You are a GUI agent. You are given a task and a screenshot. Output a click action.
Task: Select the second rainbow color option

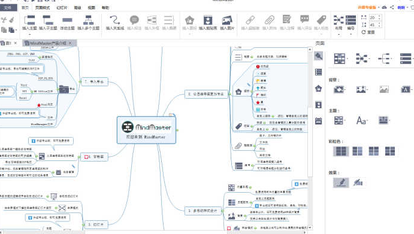(357, 151)
